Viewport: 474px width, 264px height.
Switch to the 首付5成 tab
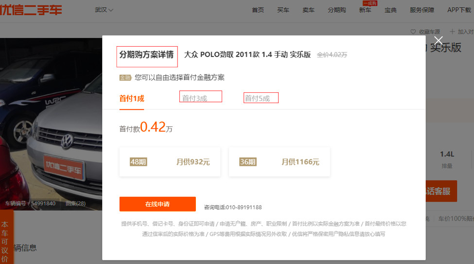(x=257, y=99)
